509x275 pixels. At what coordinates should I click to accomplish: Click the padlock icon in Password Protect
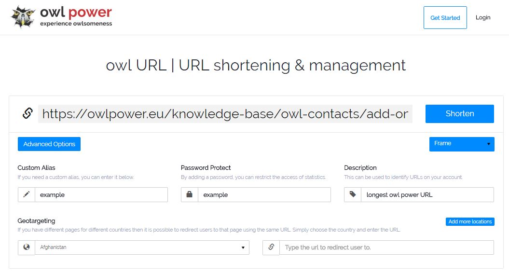click(x=189, y=194)
